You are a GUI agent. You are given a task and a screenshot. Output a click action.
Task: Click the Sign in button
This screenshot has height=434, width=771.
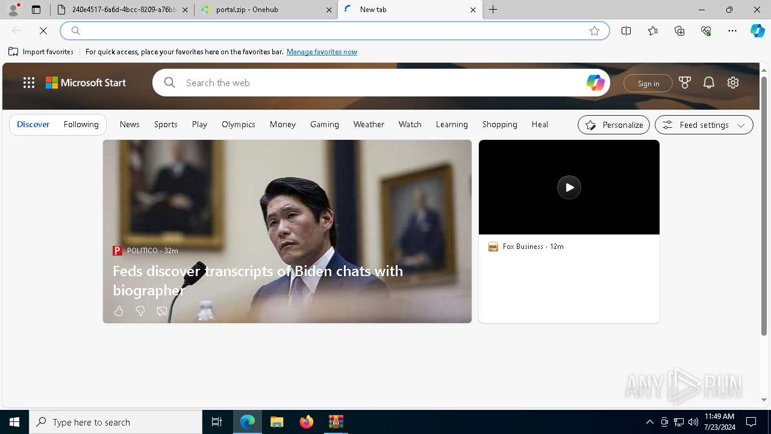pos(648,84)
